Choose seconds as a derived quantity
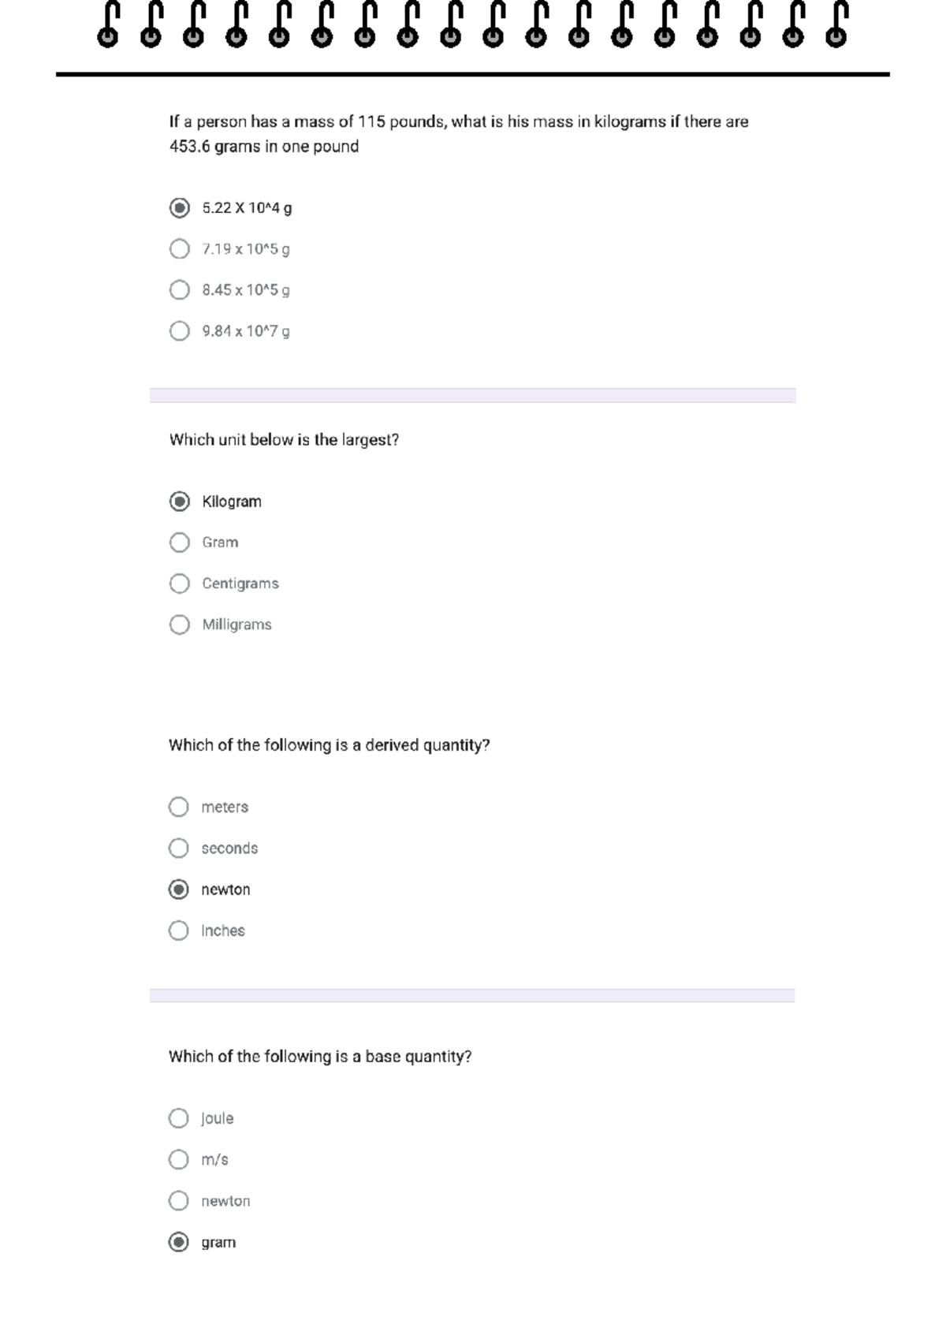The width and height of the screenshot is (946, 1339). (180, 849)
